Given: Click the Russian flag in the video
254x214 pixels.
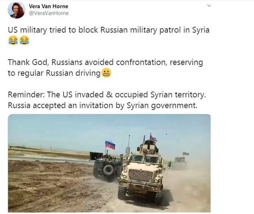Looking at the screenshot, I should coord(110,145).
